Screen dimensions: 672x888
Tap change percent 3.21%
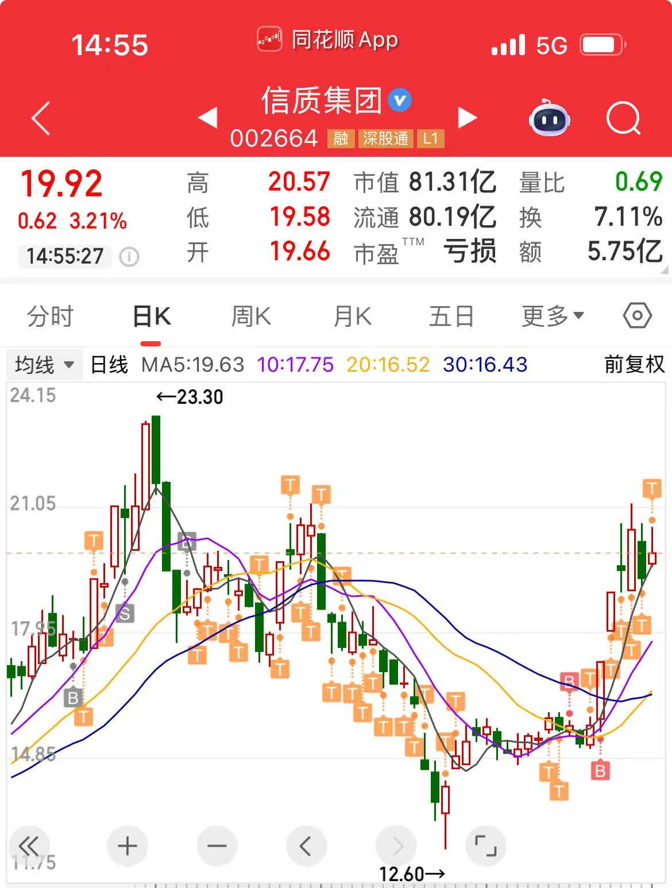tap(98, 221)
